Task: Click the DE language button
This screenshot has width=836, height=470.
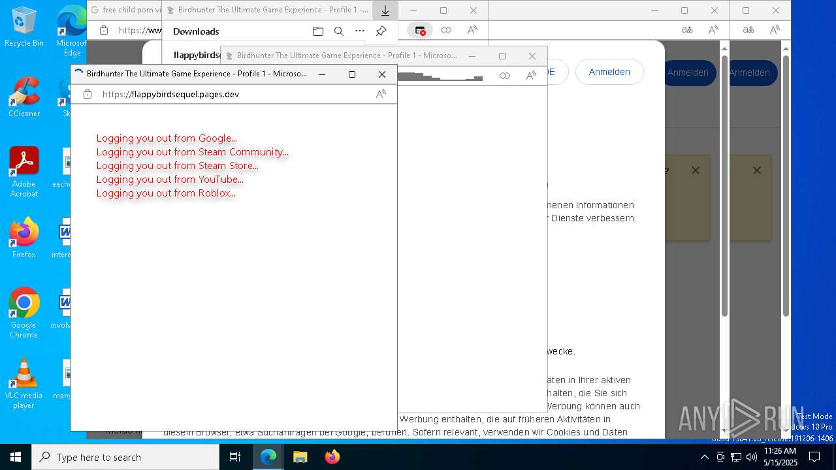Action: (551, 72)
